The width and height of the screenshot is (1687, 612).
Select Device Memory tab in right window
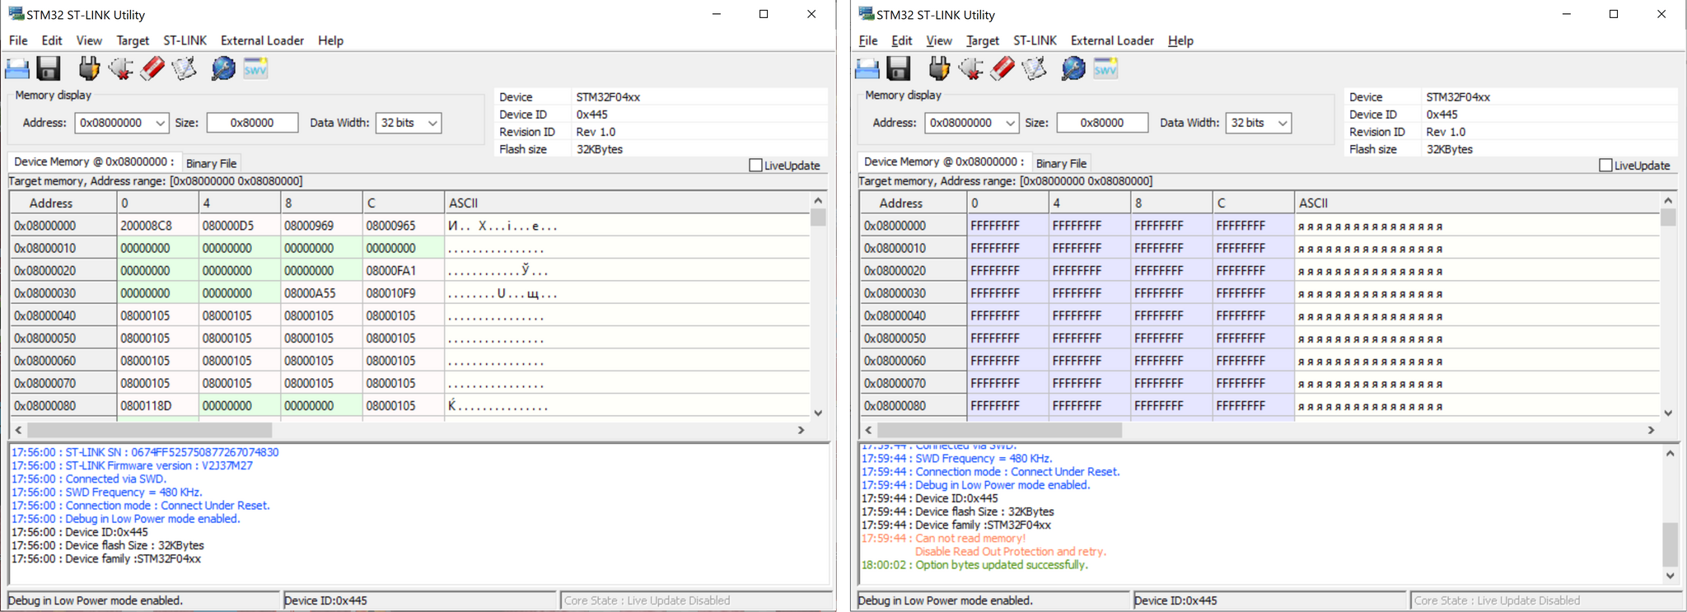point(943,161)
